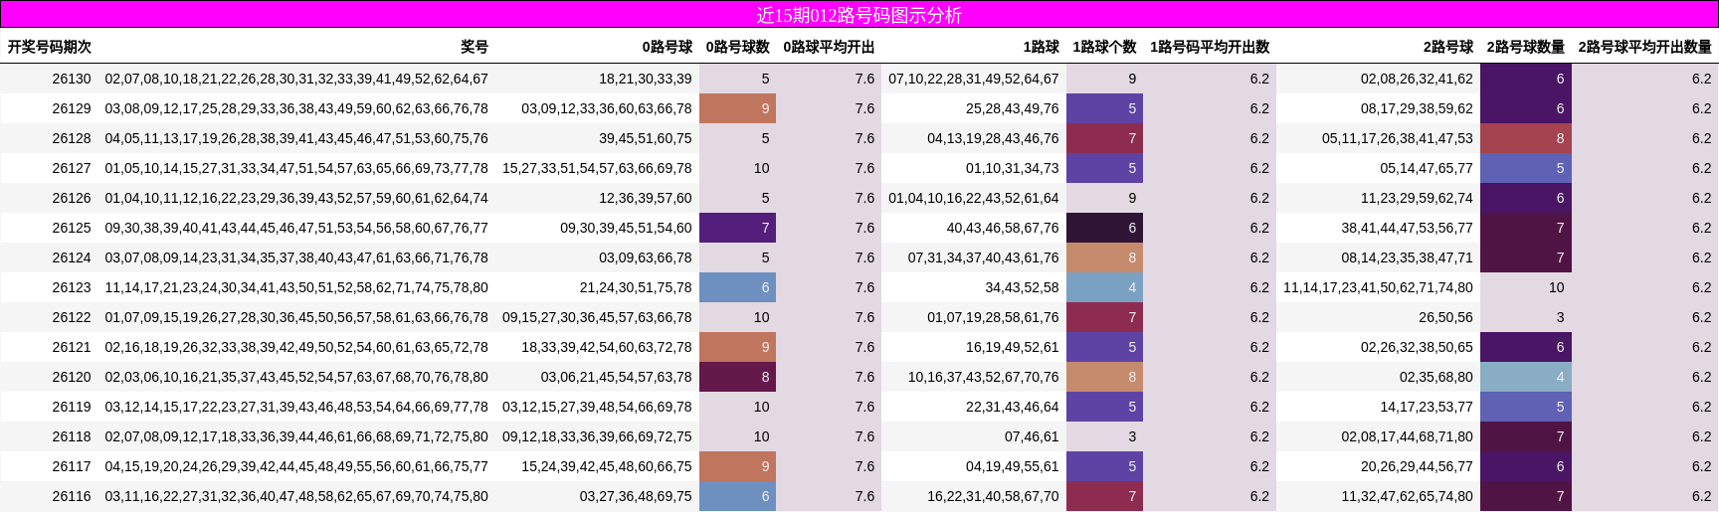
Task: Click the 2路号球平均开出数量 column header
Action: point(1645,47)
